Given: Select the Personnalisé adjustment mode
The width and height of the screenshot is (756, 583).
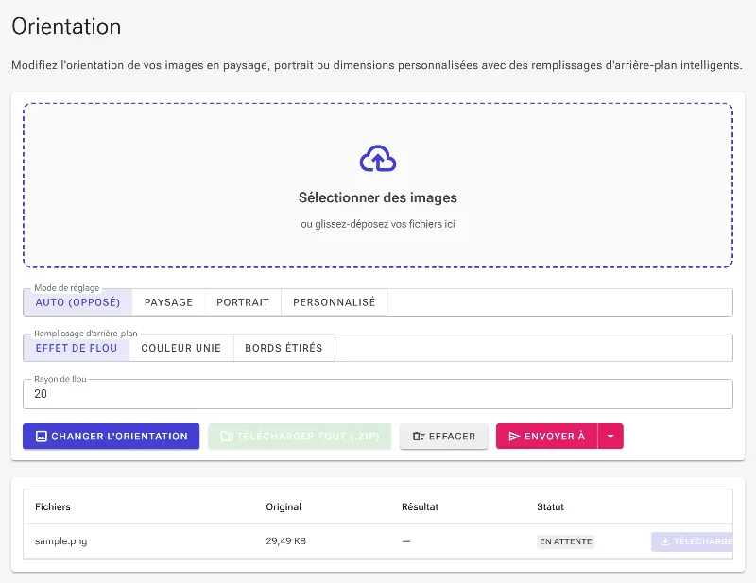Looking at the screenshot, I should tap(335, 302).
